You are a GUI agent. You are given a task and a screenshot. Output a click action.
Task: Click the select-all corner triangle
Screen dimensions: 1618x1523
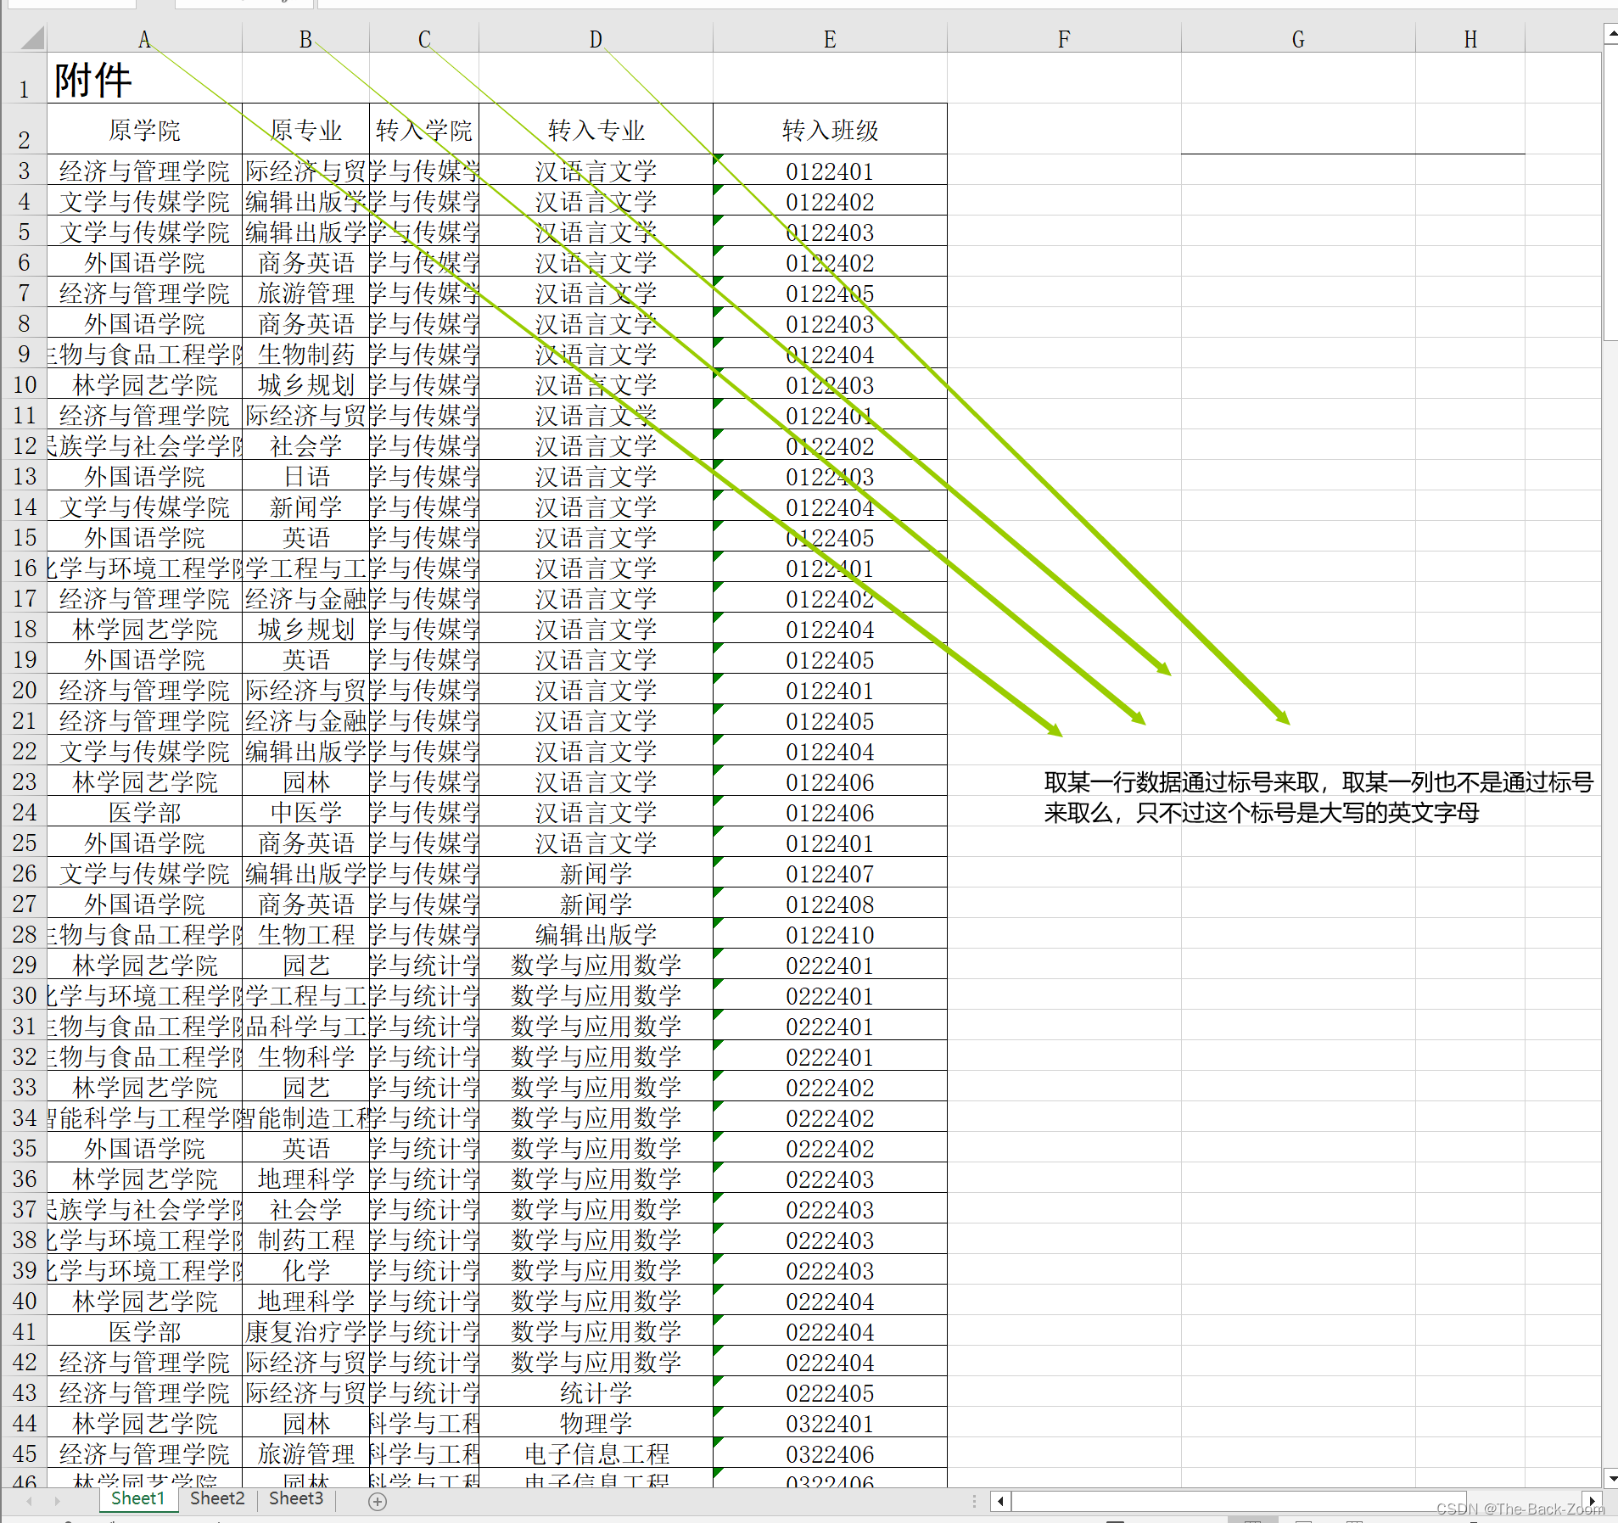[x=32, y=39]
